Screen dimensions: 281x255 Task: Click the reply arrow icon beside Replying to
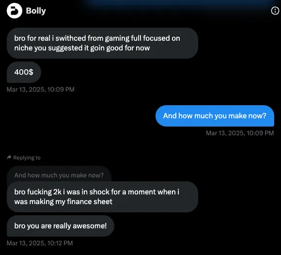coord(9,157)
